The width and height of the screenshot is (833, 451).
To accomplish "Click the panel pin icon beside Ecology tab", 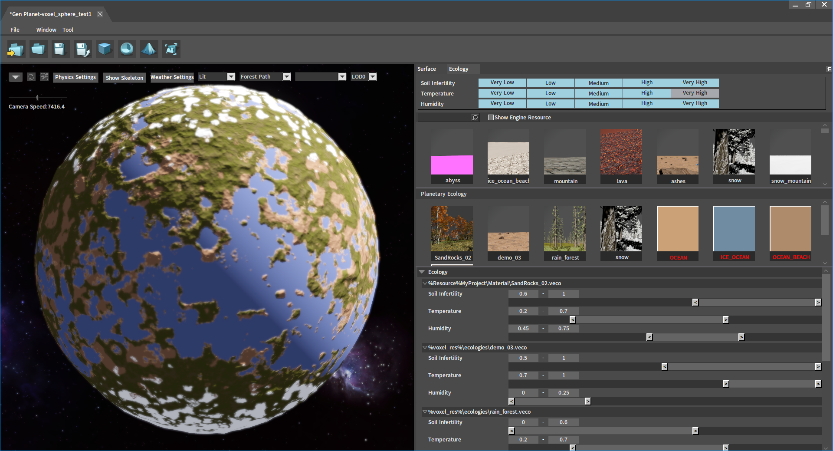I will 829,69.
